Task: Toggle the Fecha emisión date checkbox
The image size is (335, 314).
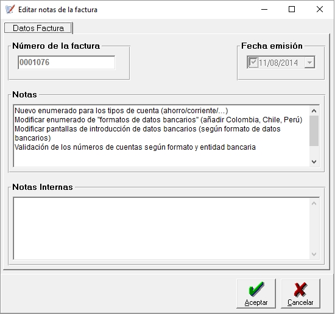Action: pyautogui.click(x=253, y=62)
